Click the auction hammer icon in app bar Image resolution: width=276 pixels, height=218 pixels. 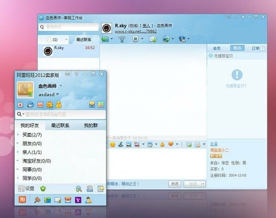(x=38, y=200)
